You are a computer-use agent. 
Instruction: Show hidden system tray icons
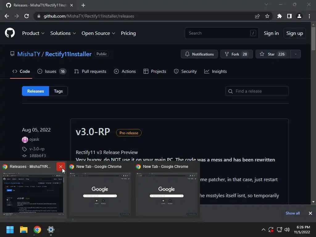[263, 230]
